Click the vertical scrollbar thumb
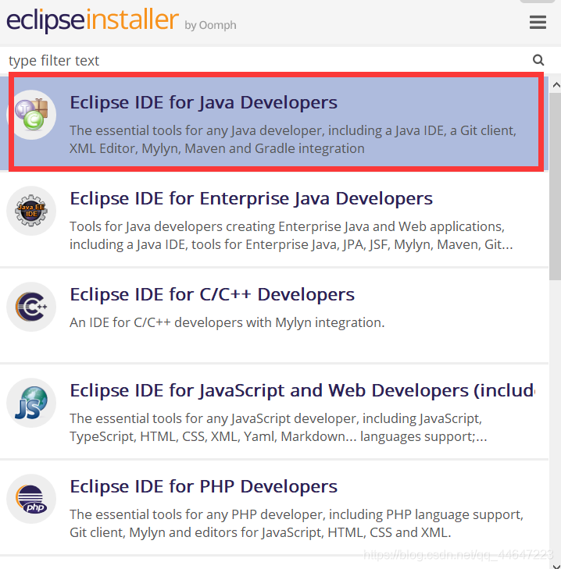The width and height of the screenshot is (561, 569). click(556, 187)
